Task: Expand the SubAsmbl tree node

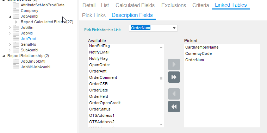Action: [10, 50]
